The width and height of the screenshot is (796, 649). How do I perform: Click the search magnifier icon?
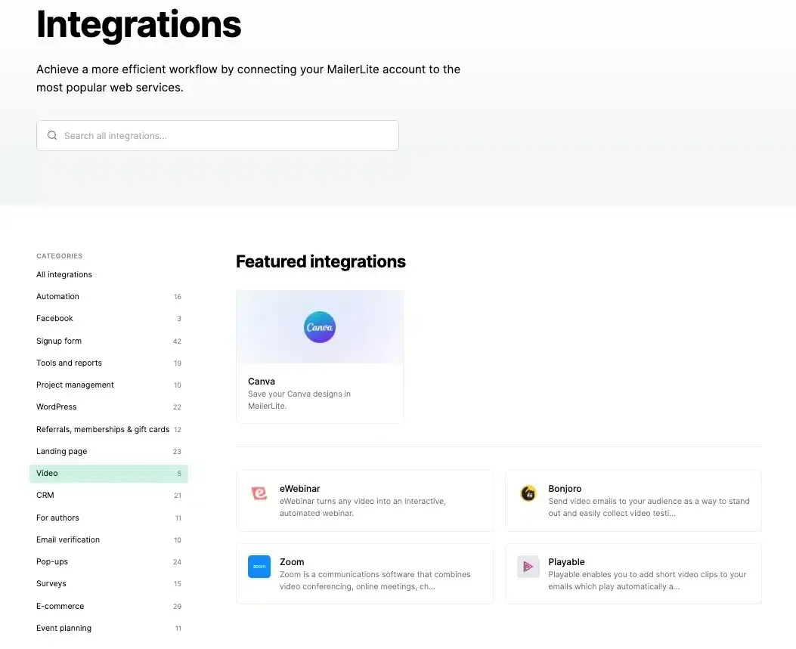(x=51, y=135)
